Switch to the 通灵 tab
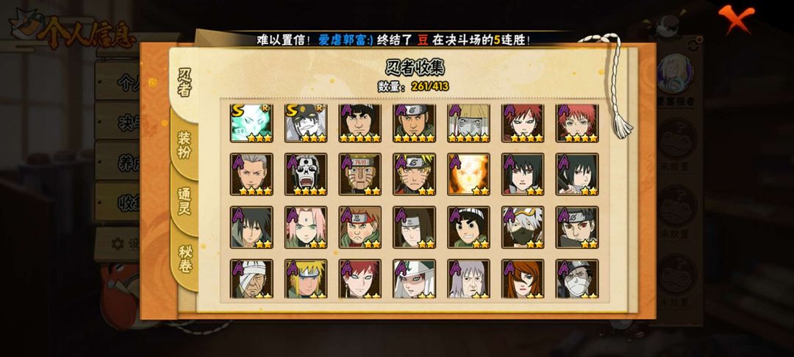Viewport: 794px width, 357px height. click(185, 202)
